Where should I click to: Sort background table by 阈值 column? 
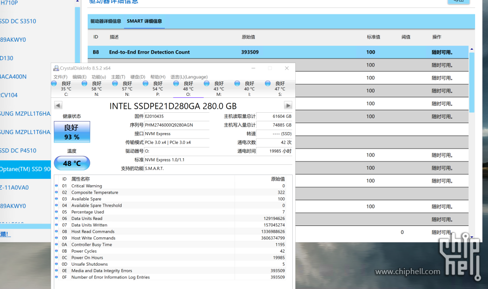tap(406, 37)
